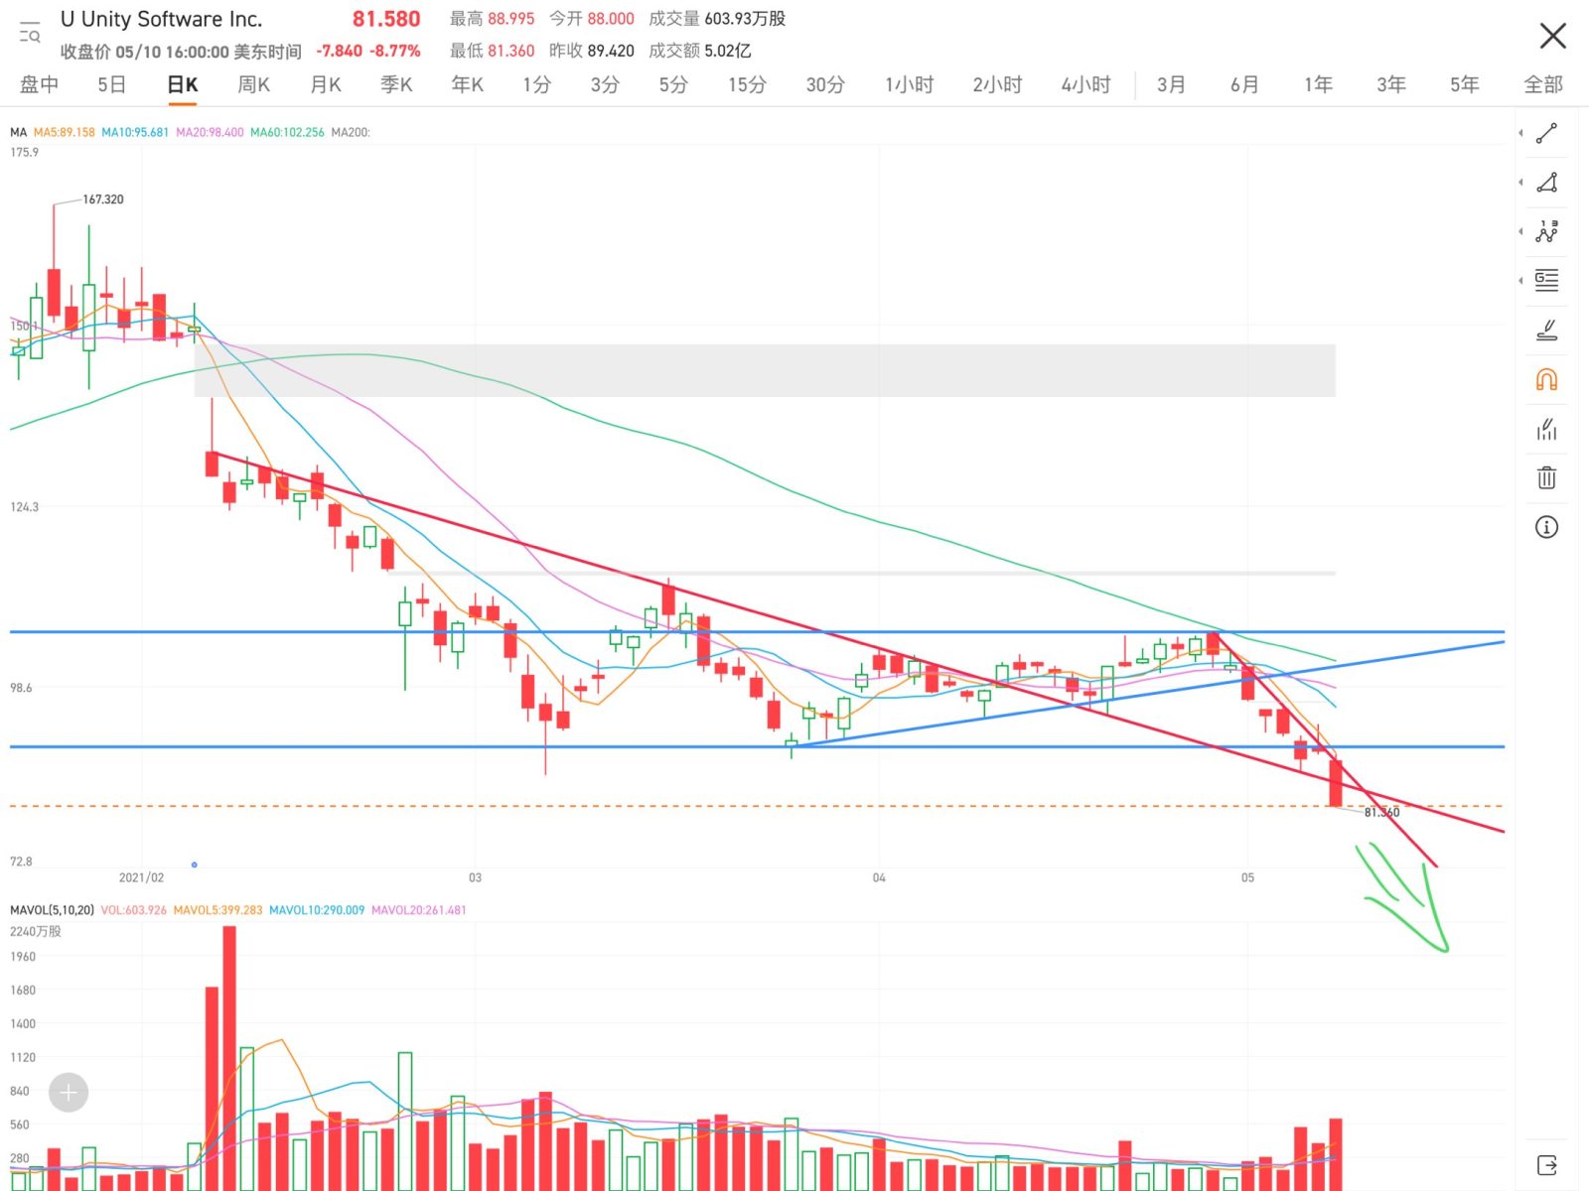Select the 季K quarterly candlestick tab
The image size is (1589, 1191).
396,85
